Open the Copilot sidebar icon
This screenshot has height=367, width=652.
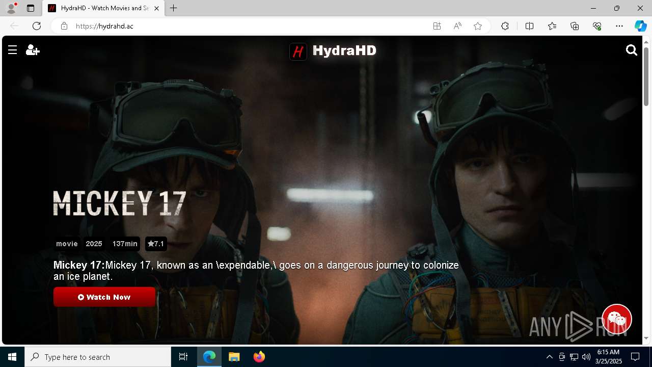click(x=641, y=26)
